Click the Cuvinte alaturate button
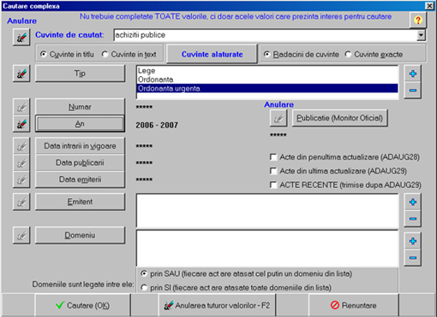This screenshot has width=437, height=317. 212,54
